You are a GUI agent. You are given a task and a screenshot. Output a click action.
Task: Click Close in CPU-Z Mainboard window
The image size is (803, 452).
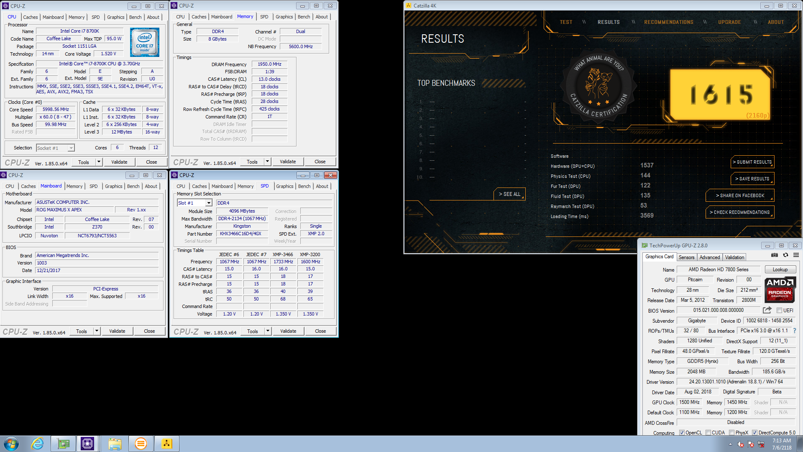click(x=149, y=331)
